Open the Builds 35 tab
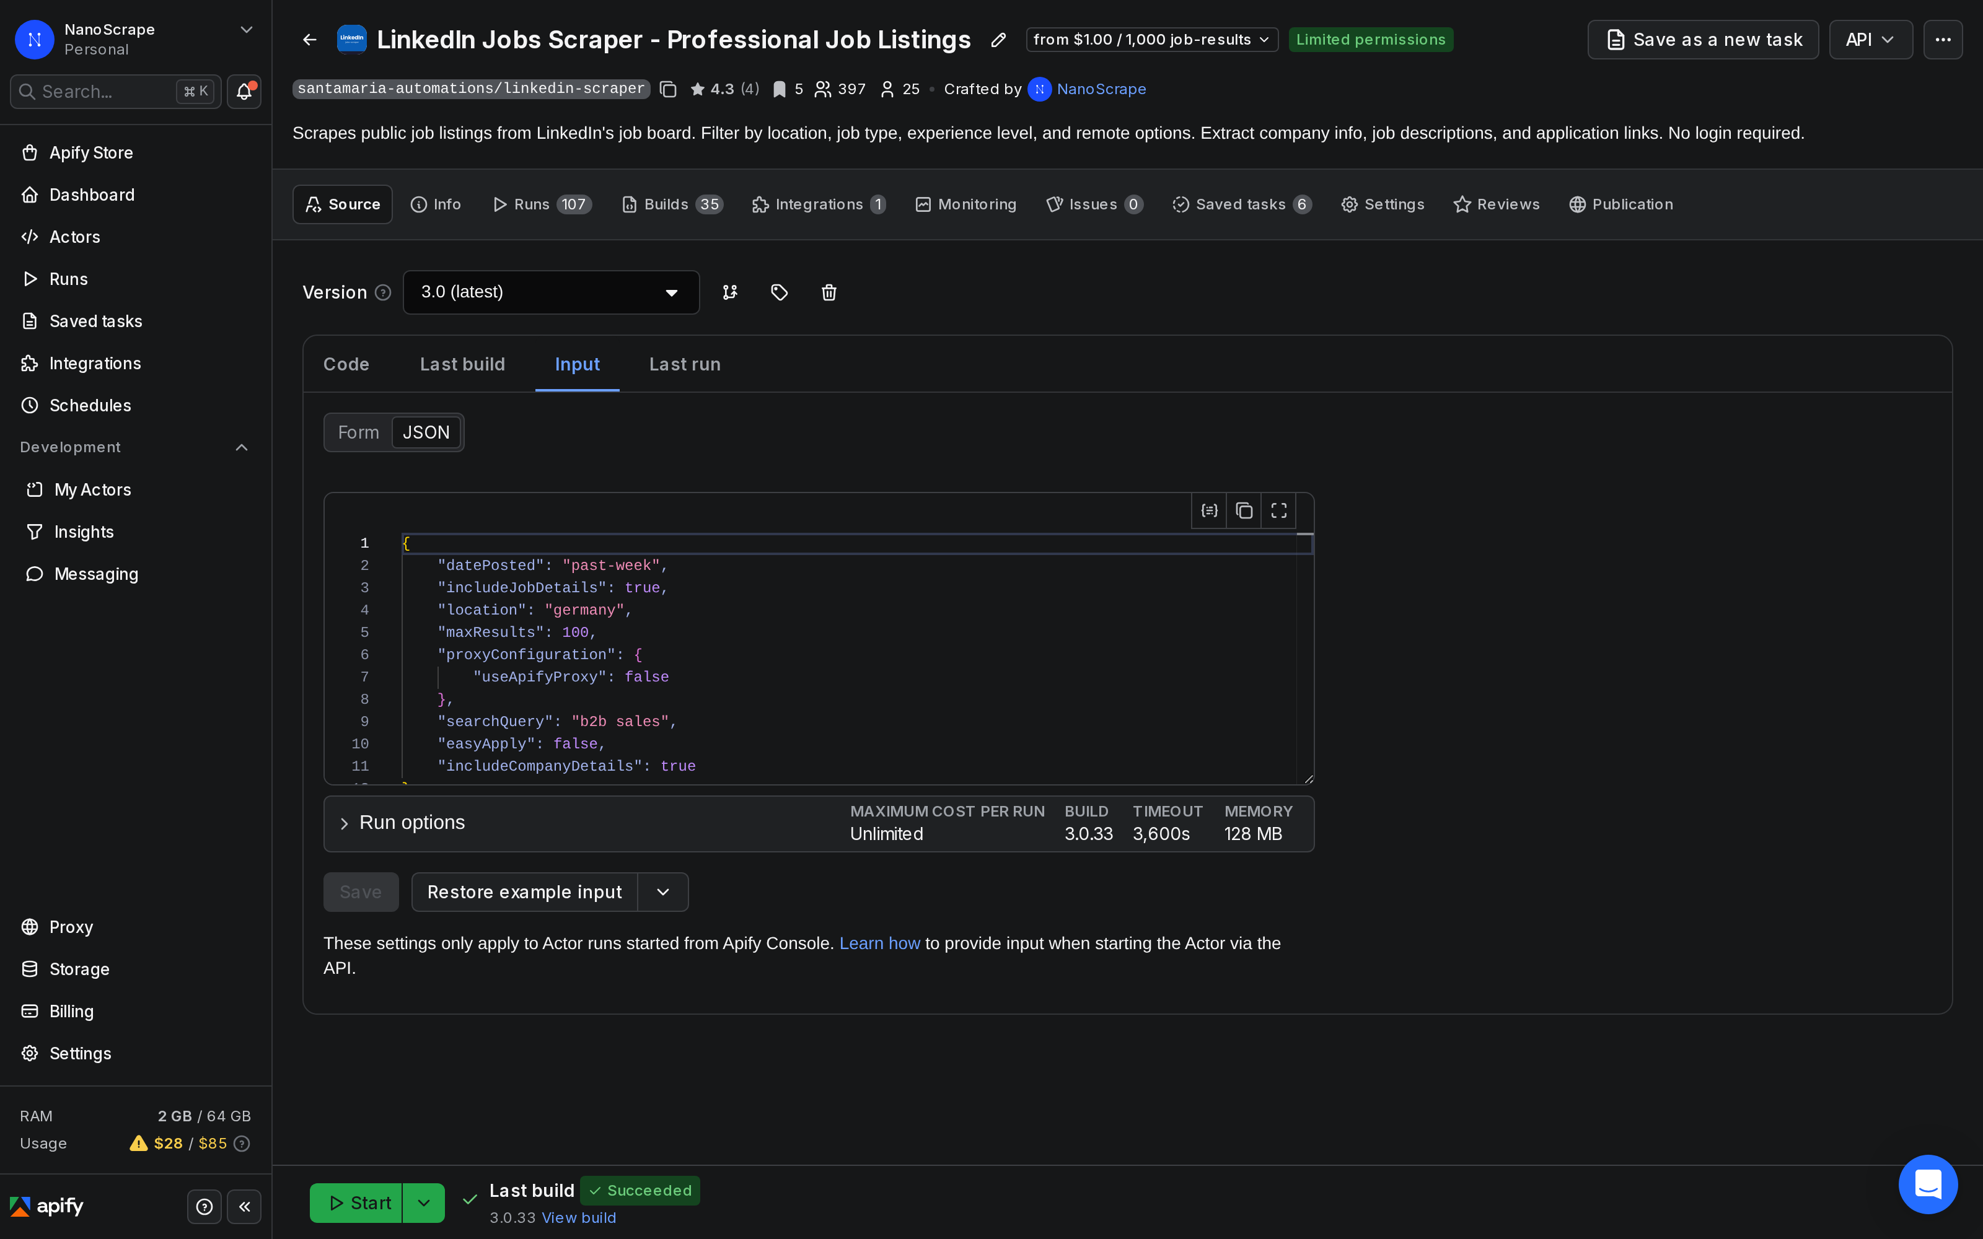1983x1239 pixels. (x=672, y=205)
